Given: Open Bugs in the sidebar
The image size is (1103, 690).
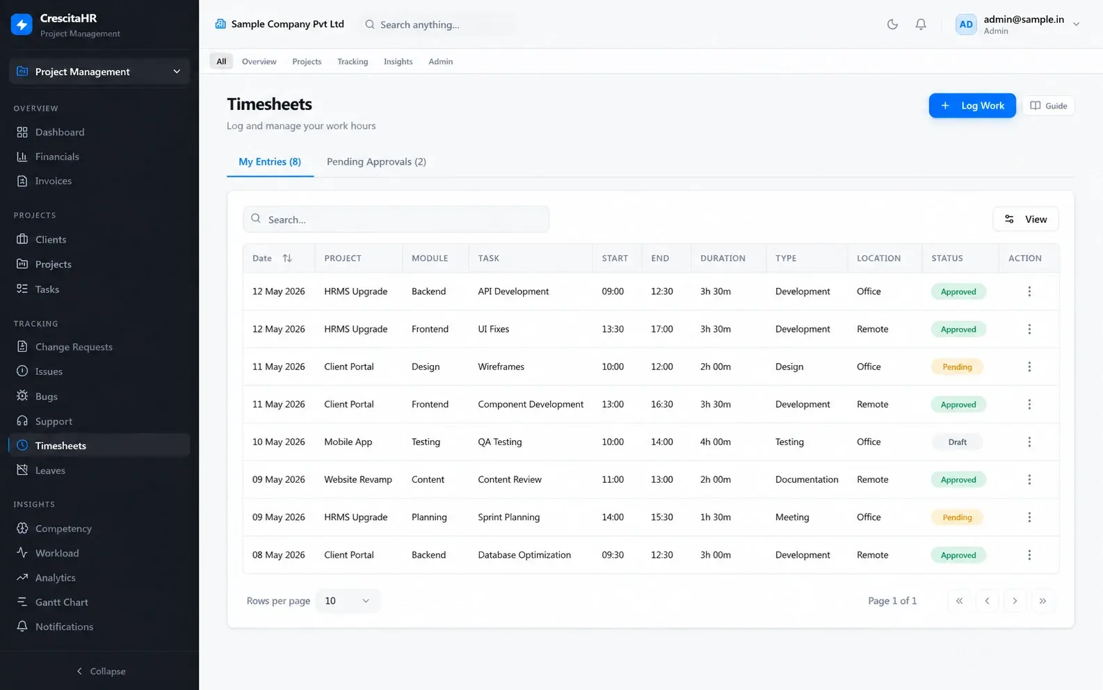Looking at the screenshot, I should coord(99,396).
